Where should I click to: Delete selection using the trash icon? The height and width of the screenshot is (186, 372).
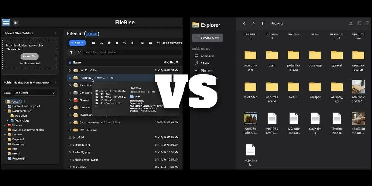(132, 43)
